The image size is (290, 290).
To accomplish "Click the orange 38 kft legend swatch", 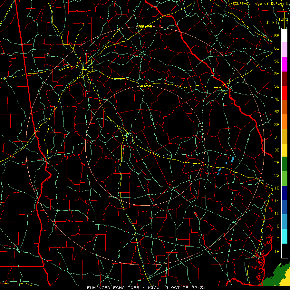I will click(x=285, y=122).
